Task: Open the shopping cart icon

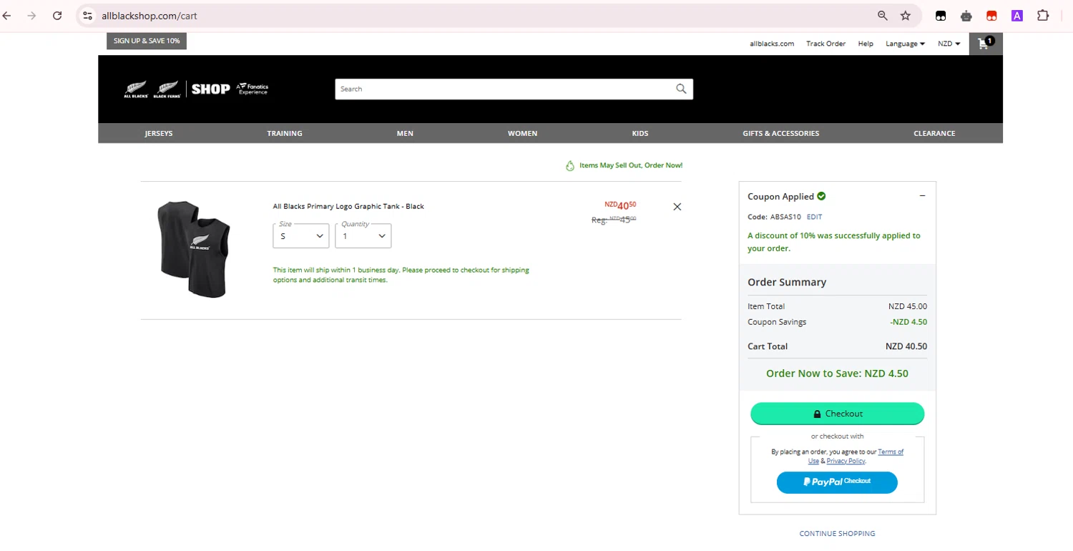Action: [x=986, y=44]
